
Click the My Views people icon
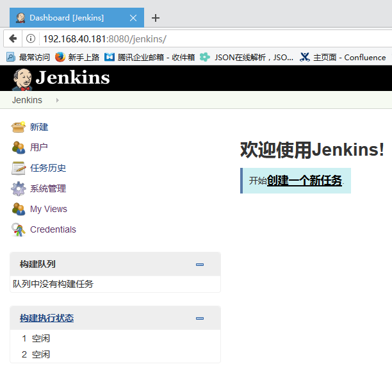click(18, 209)
